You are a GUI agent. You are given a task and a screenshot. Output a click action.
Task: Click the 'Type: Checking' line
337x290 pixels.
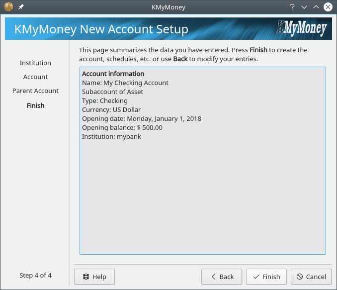click(x=105, y=100)
